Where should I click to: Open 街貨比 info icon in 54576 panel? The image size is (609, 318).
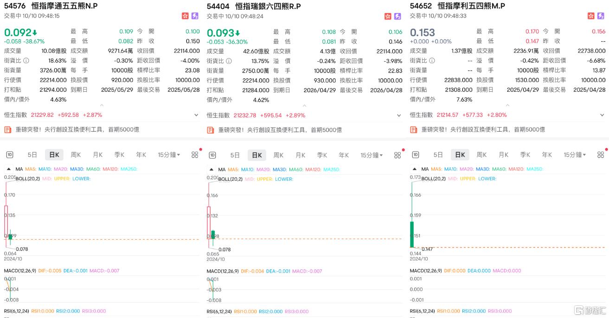pyautogui.click(x=26, y=61)
